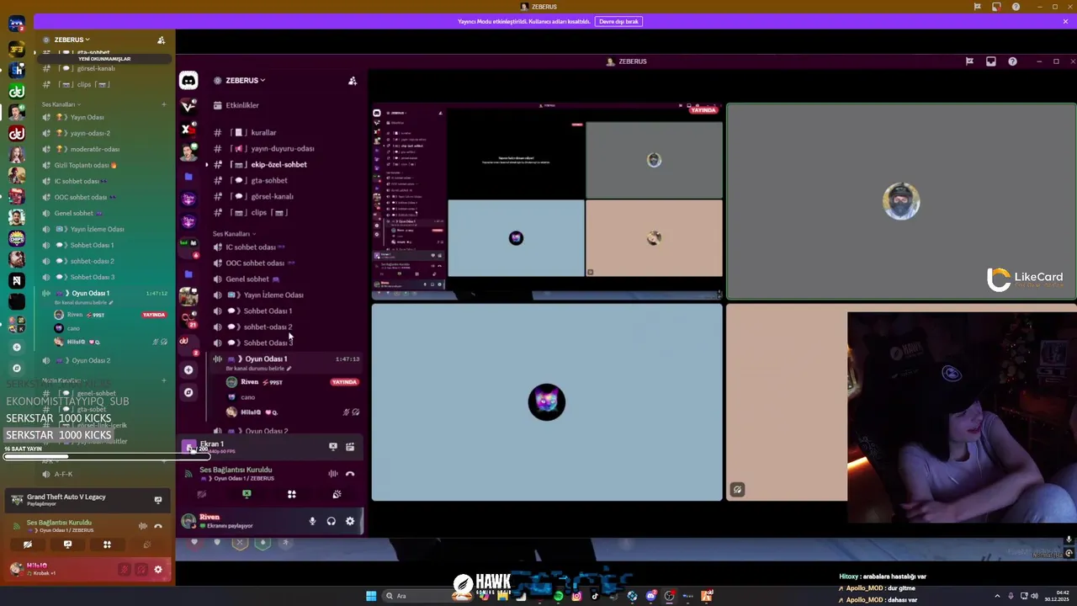Click invite people icon in streamed Discord header
The height and width of the screenshot is (606, 1077).
(353, 81)
